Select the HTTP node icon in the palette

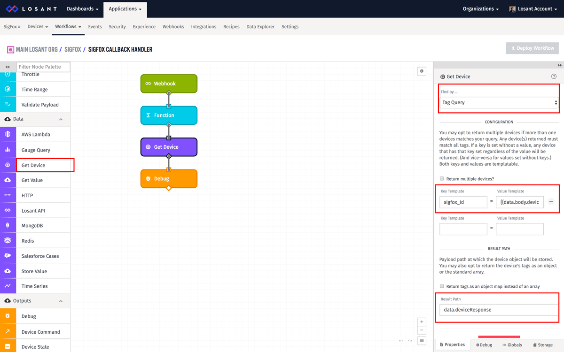point(8,195)
